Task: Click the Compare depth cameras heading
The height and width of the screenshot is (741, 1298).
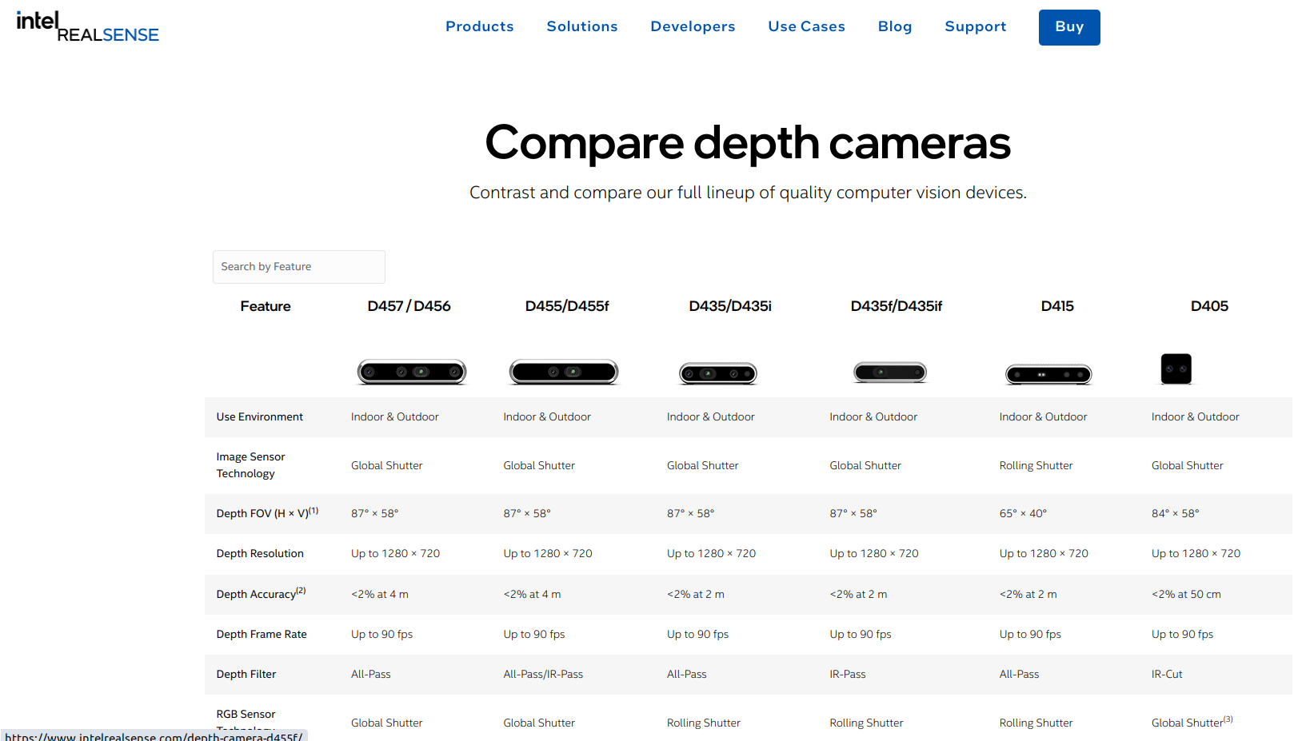Action: 748,142
